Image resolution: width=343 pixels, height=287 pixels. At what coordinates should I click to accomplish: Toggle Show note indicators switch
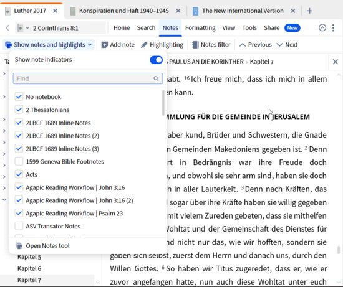[x=156, y=60]
